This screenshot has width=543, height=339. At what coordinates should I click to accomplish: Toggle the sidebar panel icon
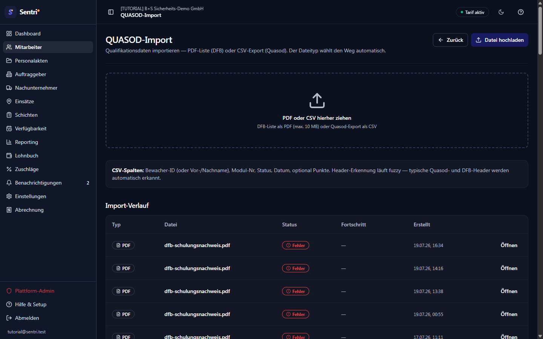(x=111, y=12)
